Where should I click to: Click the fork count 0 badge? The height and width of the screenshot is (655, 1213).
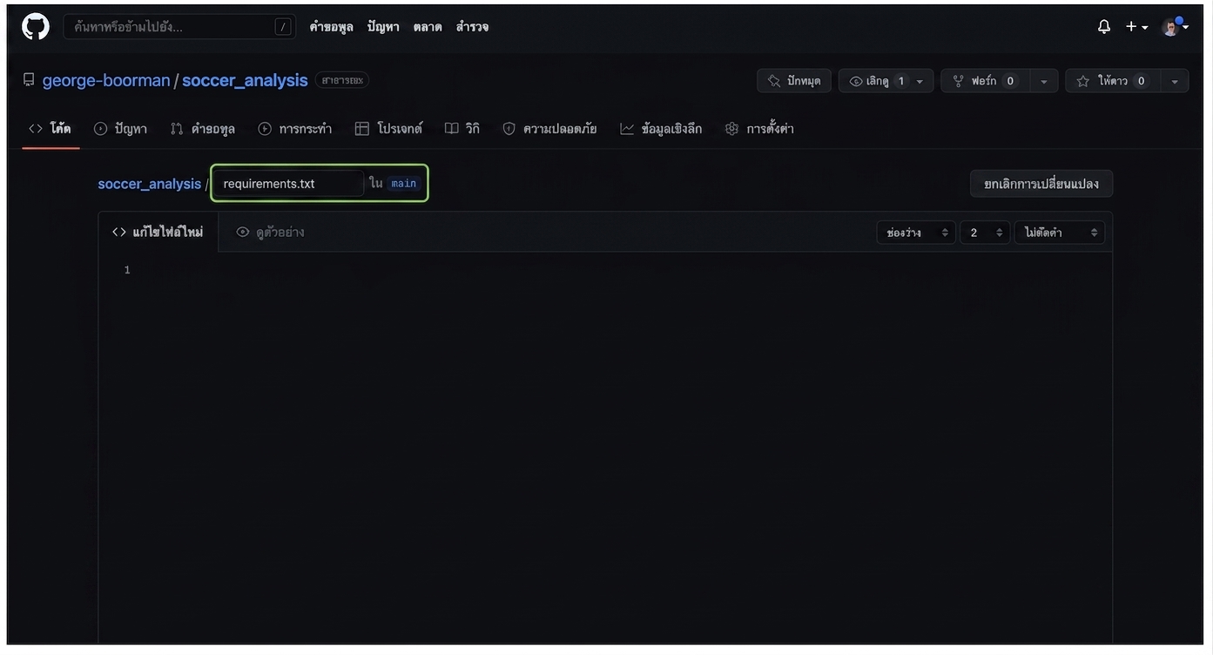1010,81
